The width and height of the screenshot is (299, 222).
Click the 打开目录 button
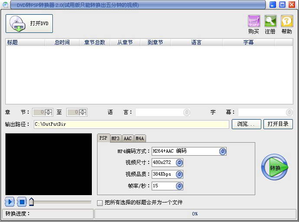(278, 124)
